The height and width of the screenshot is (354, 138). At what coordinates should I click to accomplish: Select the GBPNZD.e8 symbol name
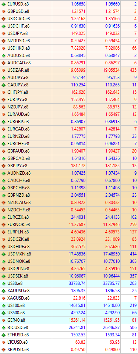(x=18, y=195)
